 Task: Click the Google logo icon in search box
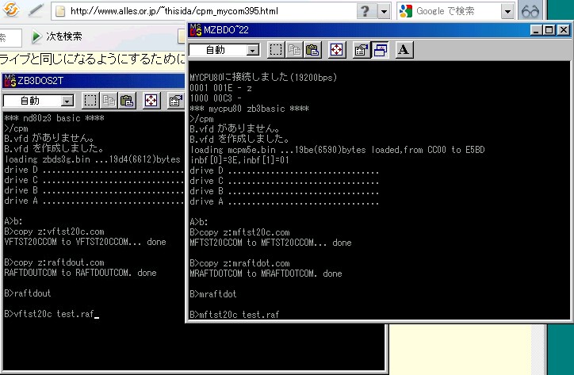point(406,11)
